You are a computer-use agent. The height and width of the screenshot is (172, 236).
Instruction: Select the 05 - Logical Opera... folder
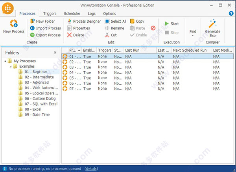(x=41, y=93)
